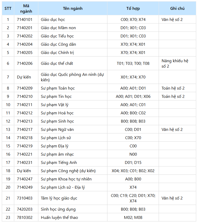Click major code 7140201
198x223 pixels.
pyautogui.click(x=25, y=28)
